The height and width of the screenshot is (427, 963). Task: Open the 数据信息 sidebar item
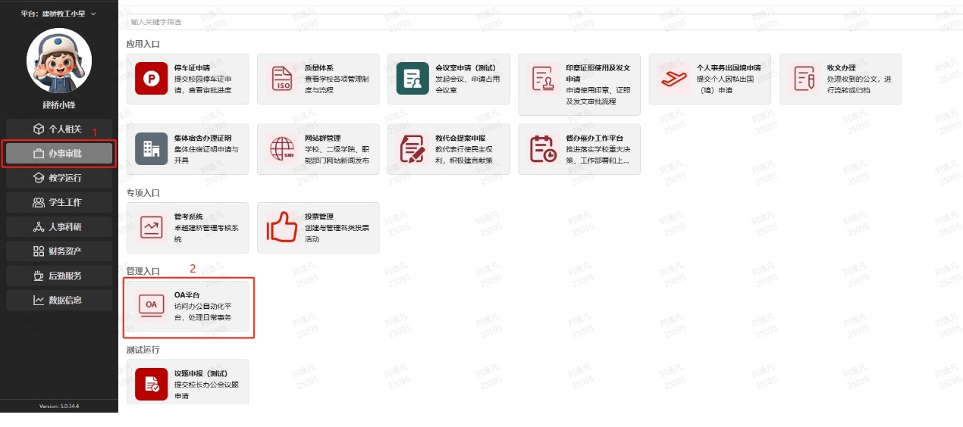pyautogui.click(x=59, y=300)
